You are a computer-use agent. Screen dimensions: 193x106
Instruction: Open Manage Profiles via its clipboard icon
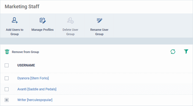(42, 21)
